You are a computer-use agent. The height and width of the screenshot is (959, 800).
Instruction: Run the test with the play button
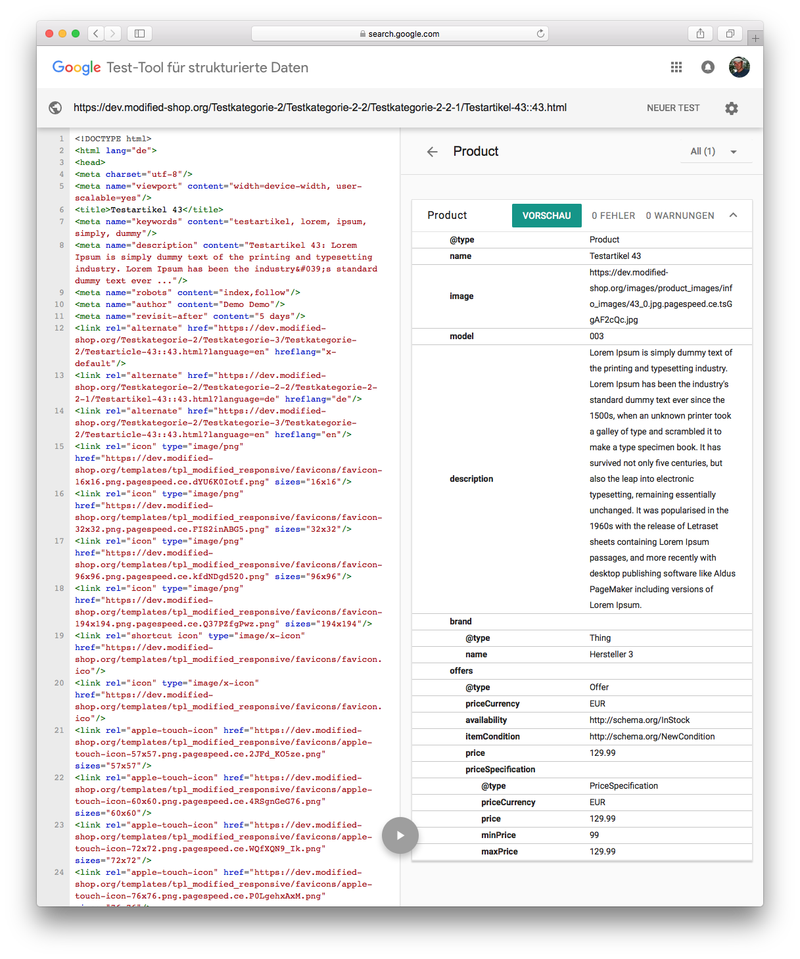400,835
